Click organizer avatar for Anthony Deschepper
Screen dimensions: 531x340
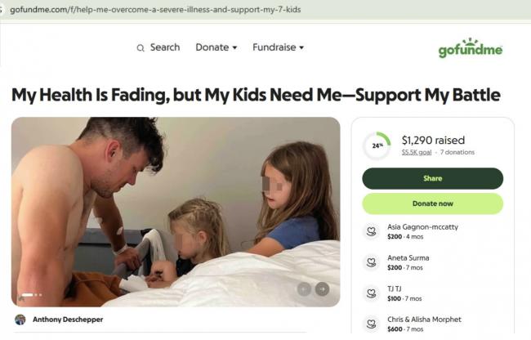[20, 320]
